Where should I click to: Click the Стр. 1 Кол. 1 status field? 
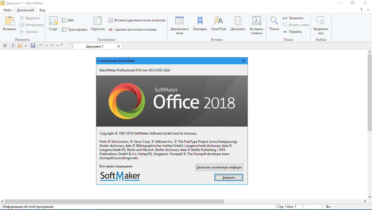tap(289, 207)
